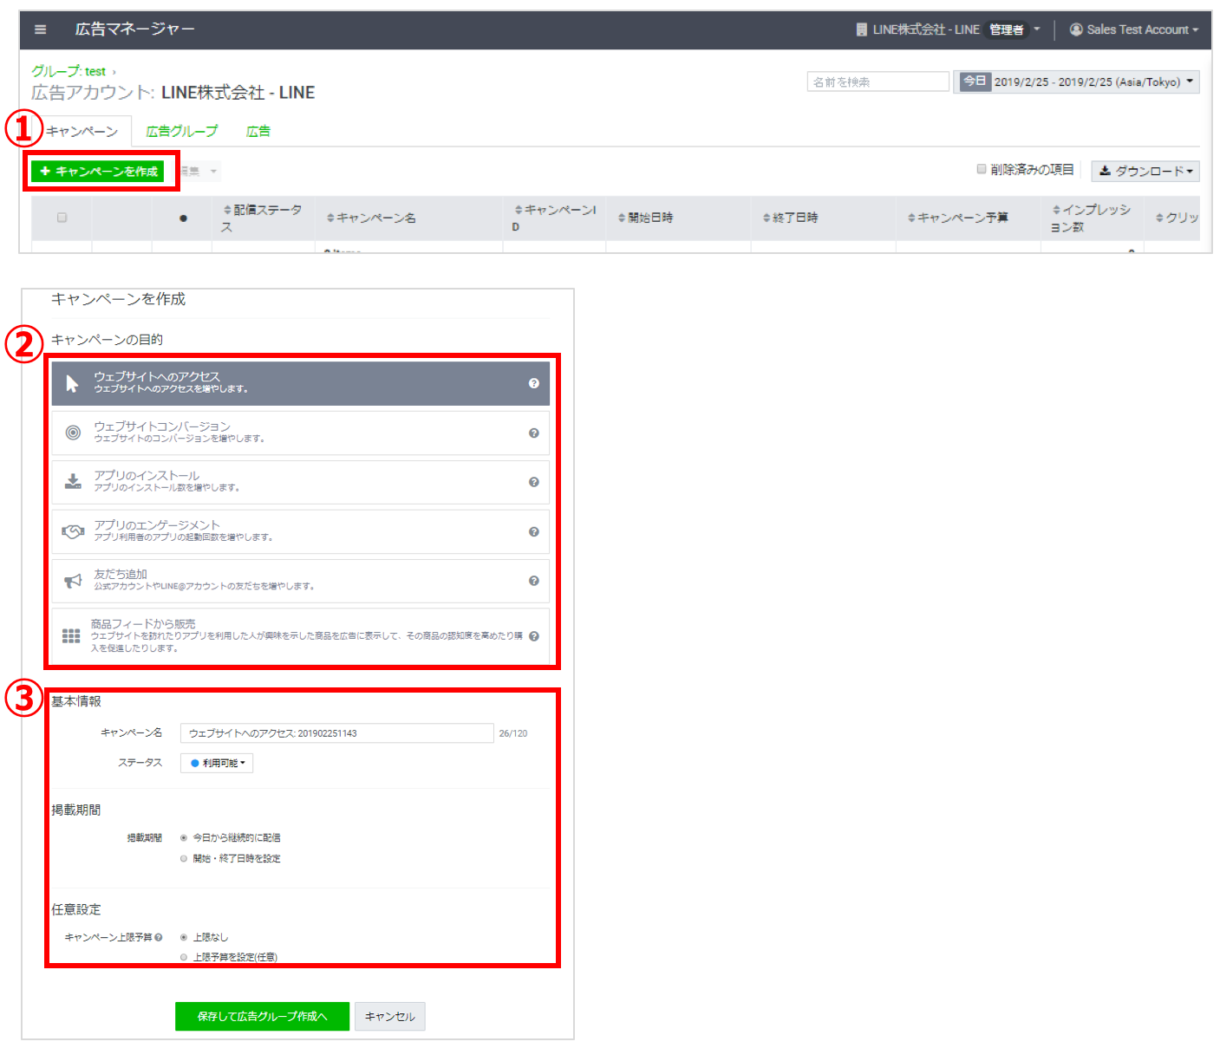Click the target icon of ウェブサイトコンバージョン
The height and width of the screenshot is (1048, 1220).
(x=73, y=433)
